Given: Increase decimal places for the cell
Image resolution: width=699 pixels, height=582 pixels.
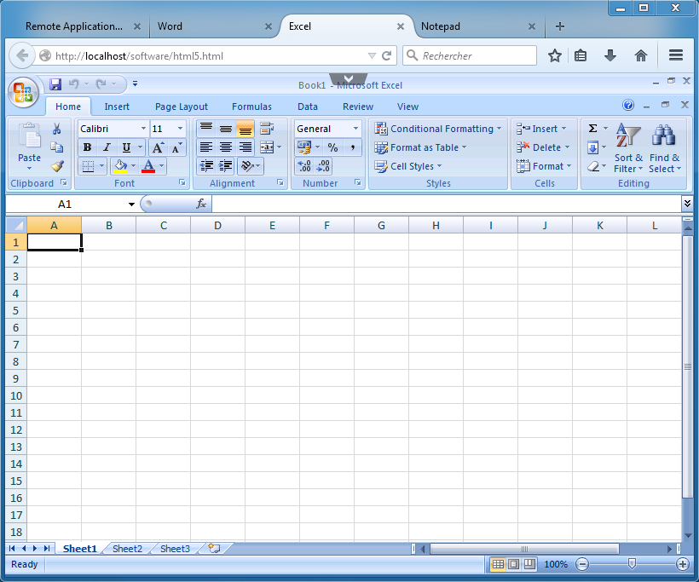Looking at the screenshot, I should [x=304, y=166].
